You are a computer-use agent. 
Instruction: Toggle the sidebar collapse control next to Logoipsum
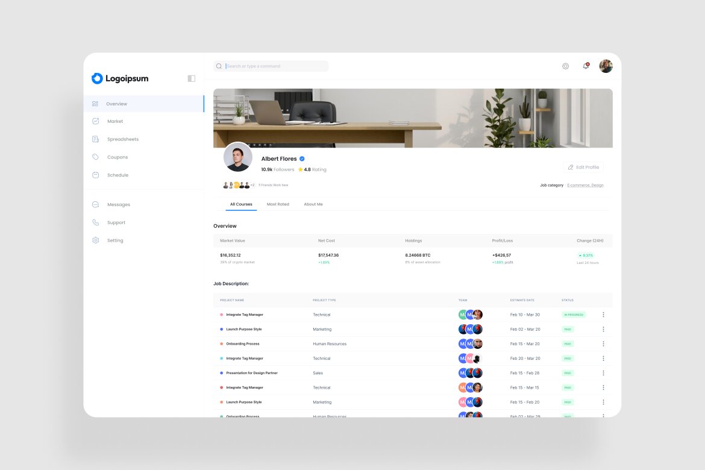pos(190,78)
